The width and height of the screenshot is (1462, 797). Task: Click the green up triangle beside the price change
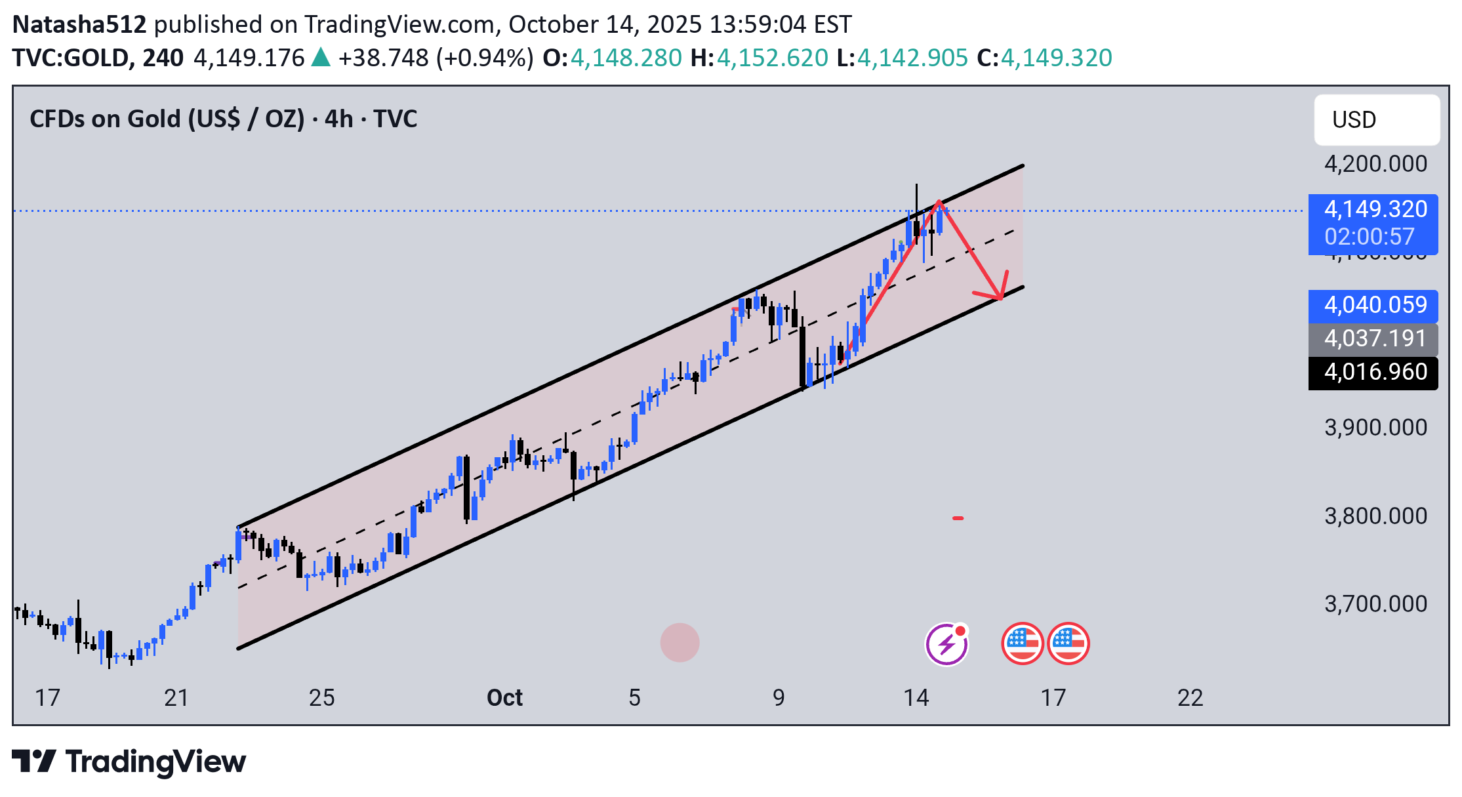(321, 58)
